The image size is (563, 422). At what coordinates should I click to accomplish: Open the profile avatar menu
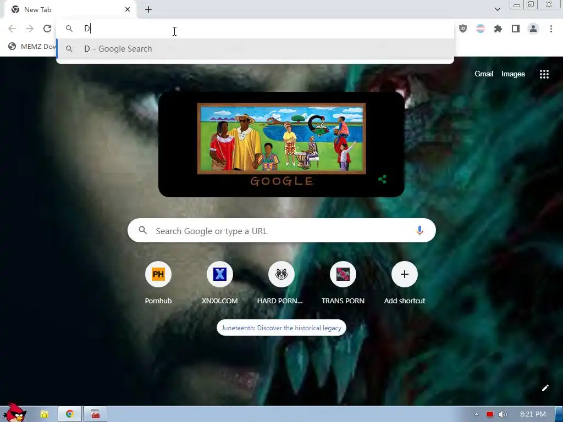[x=533, y=29]
